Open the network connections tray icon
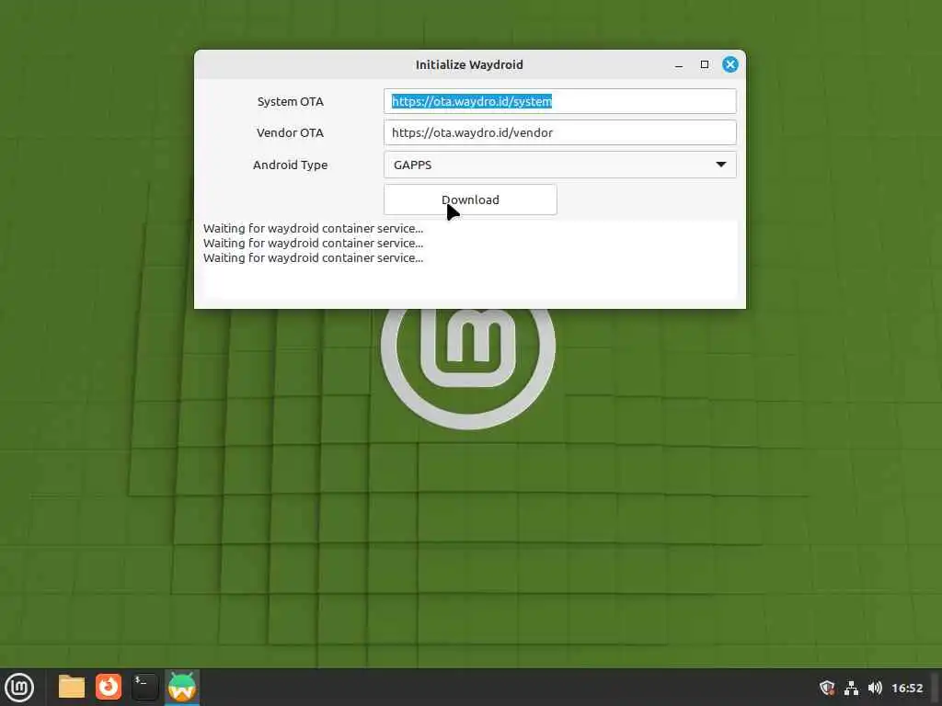 851,688
